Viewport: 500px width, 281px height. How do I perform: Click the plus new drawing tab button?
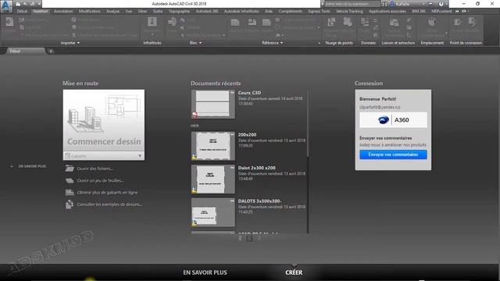(51, 51)
